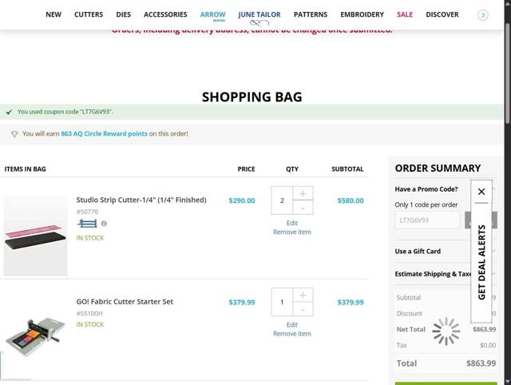Click the Studio Strip Cutter product thumbnail
This screenshot has height=385, width=511.
point(35,236)
